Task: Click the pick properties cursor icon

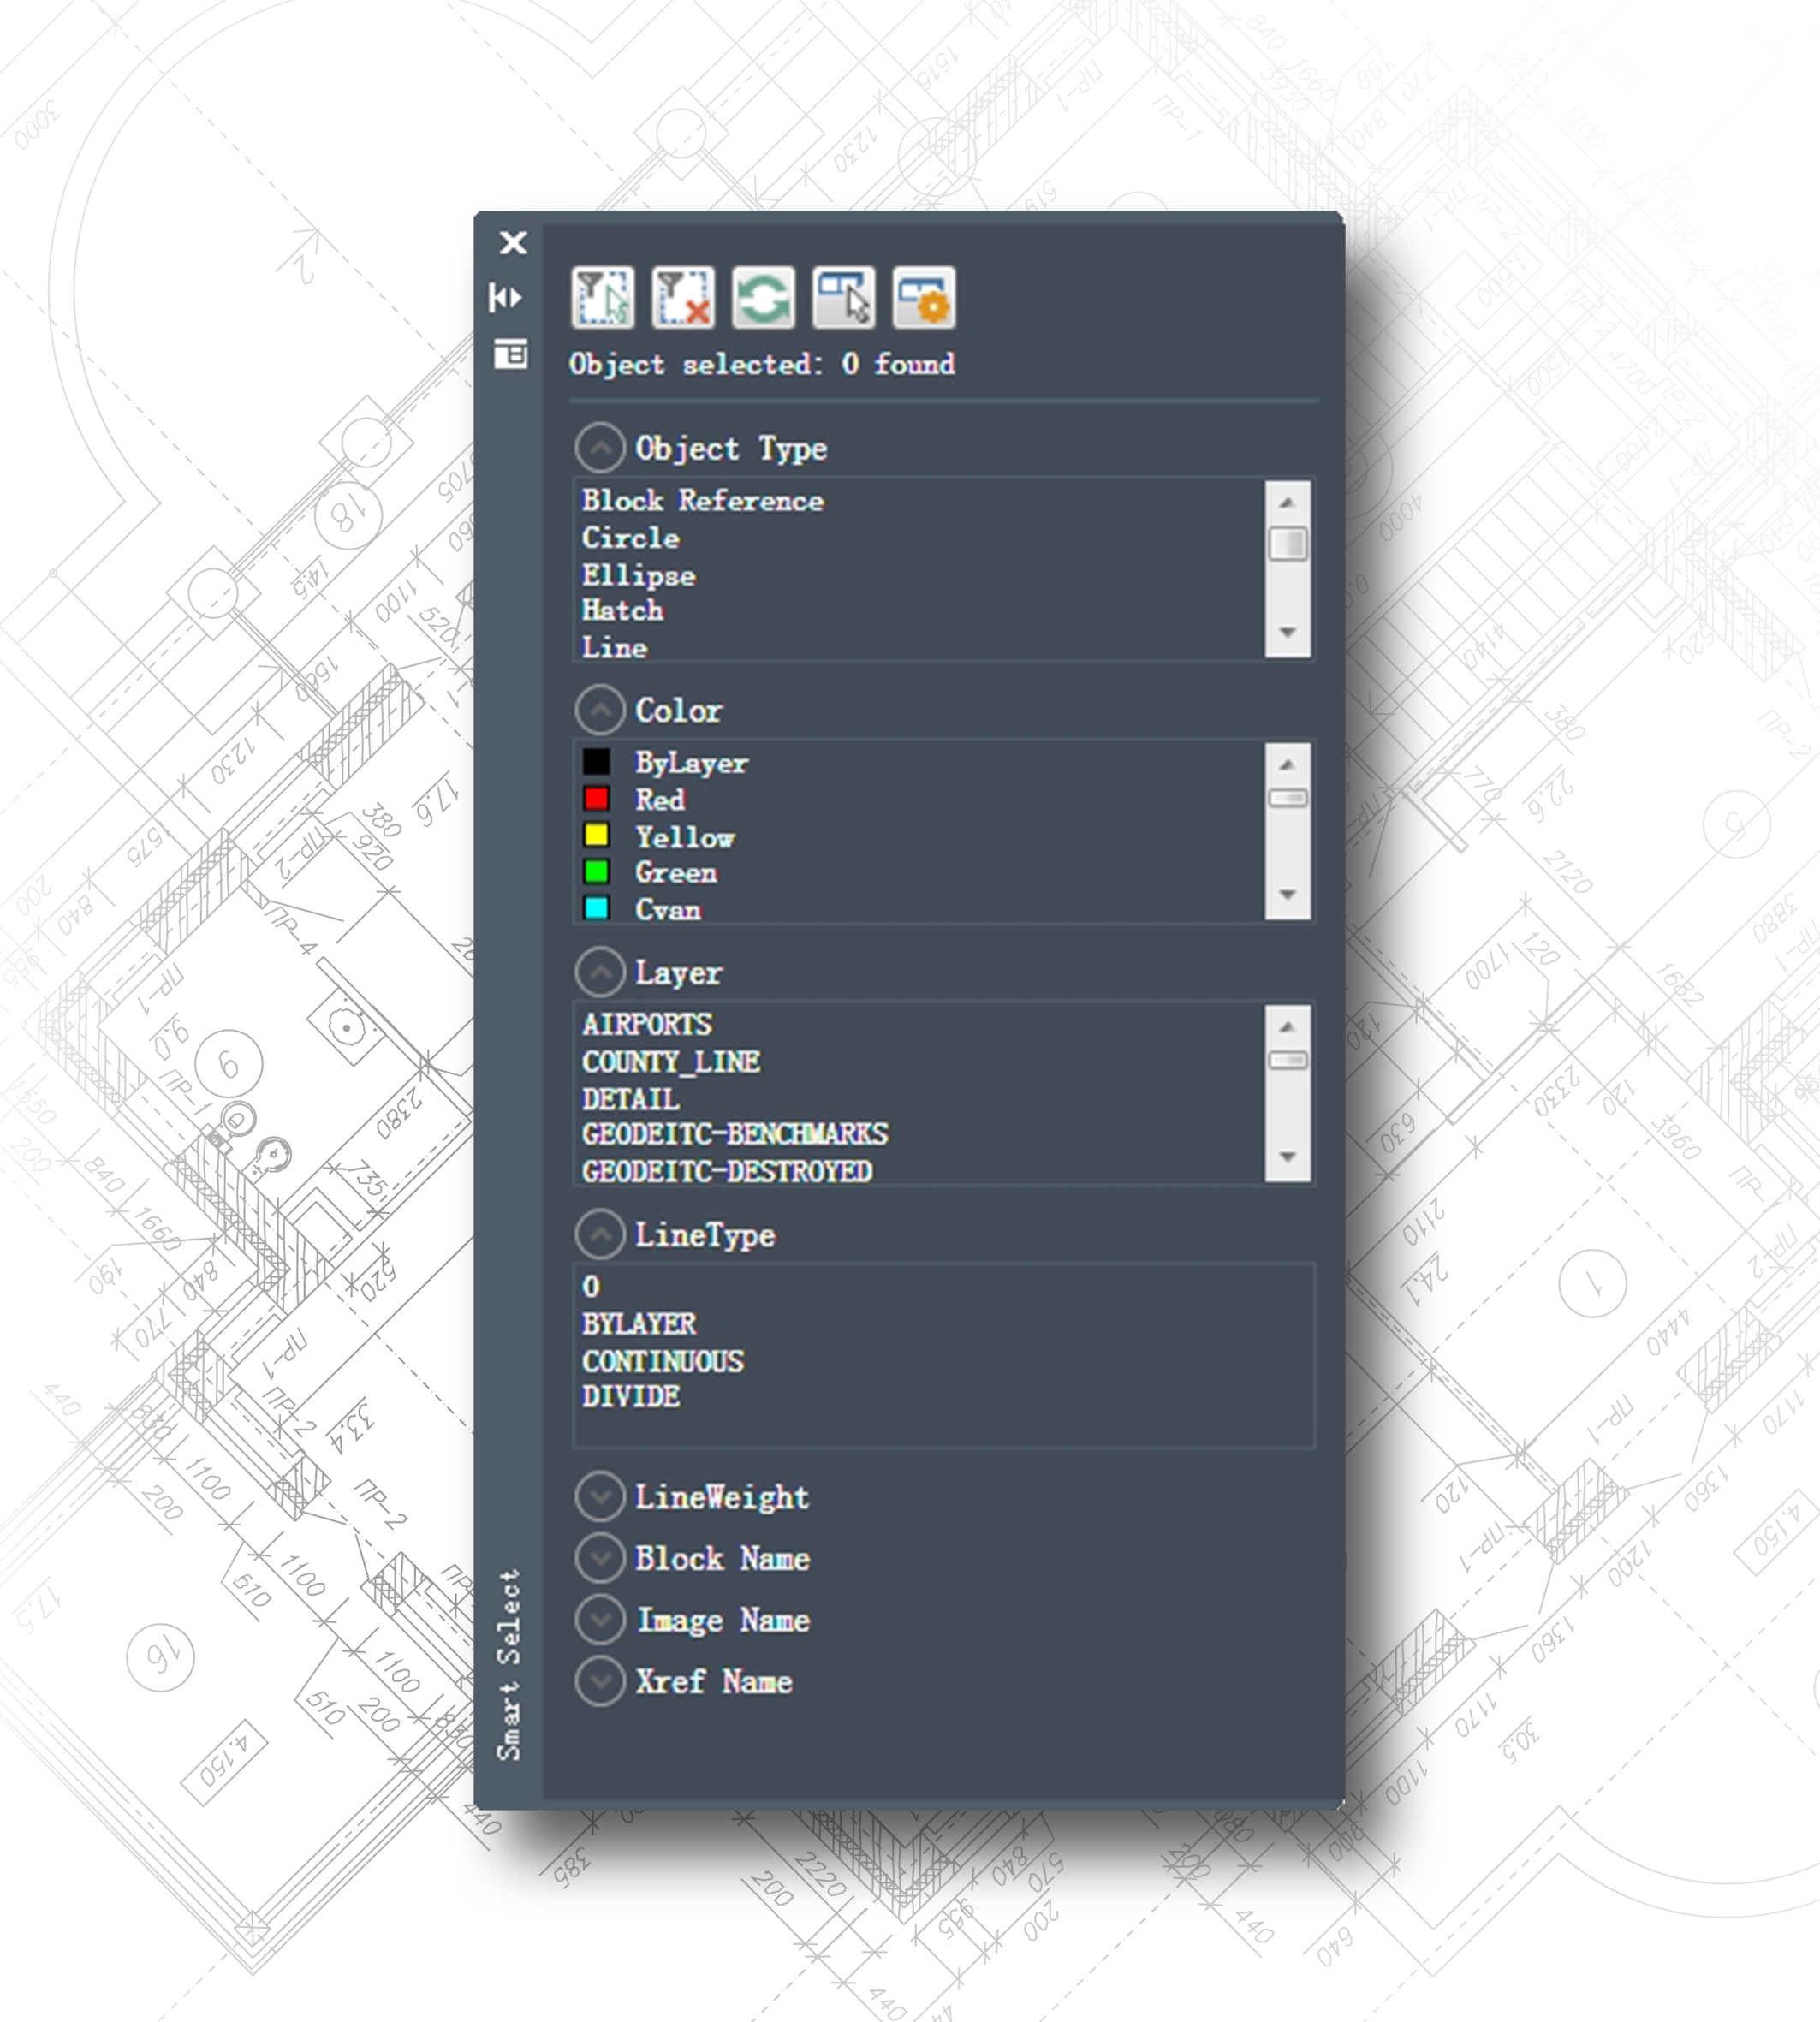Action: 843,297
